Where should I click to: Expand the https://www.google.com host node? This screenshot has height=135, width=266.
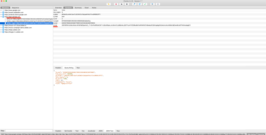coord(1,10)
